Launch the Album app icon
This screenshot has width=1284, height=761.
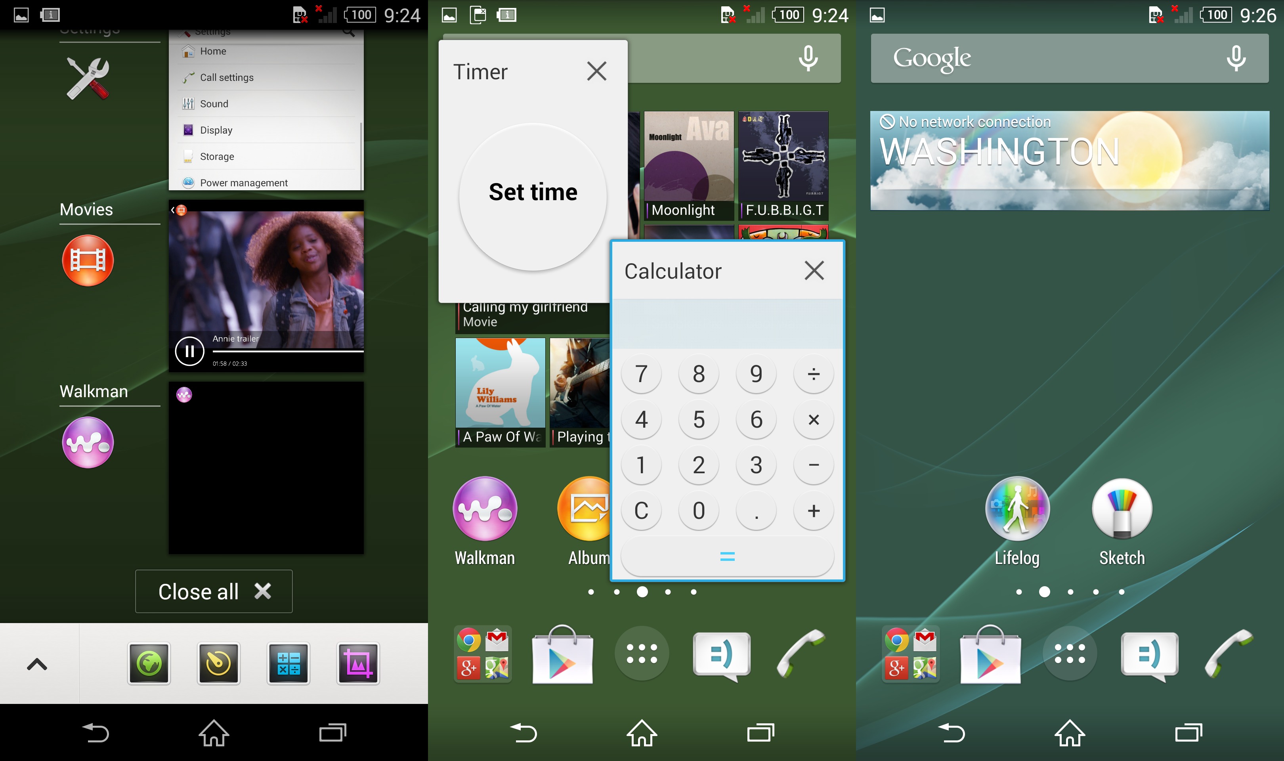click(x=584, y=522)
